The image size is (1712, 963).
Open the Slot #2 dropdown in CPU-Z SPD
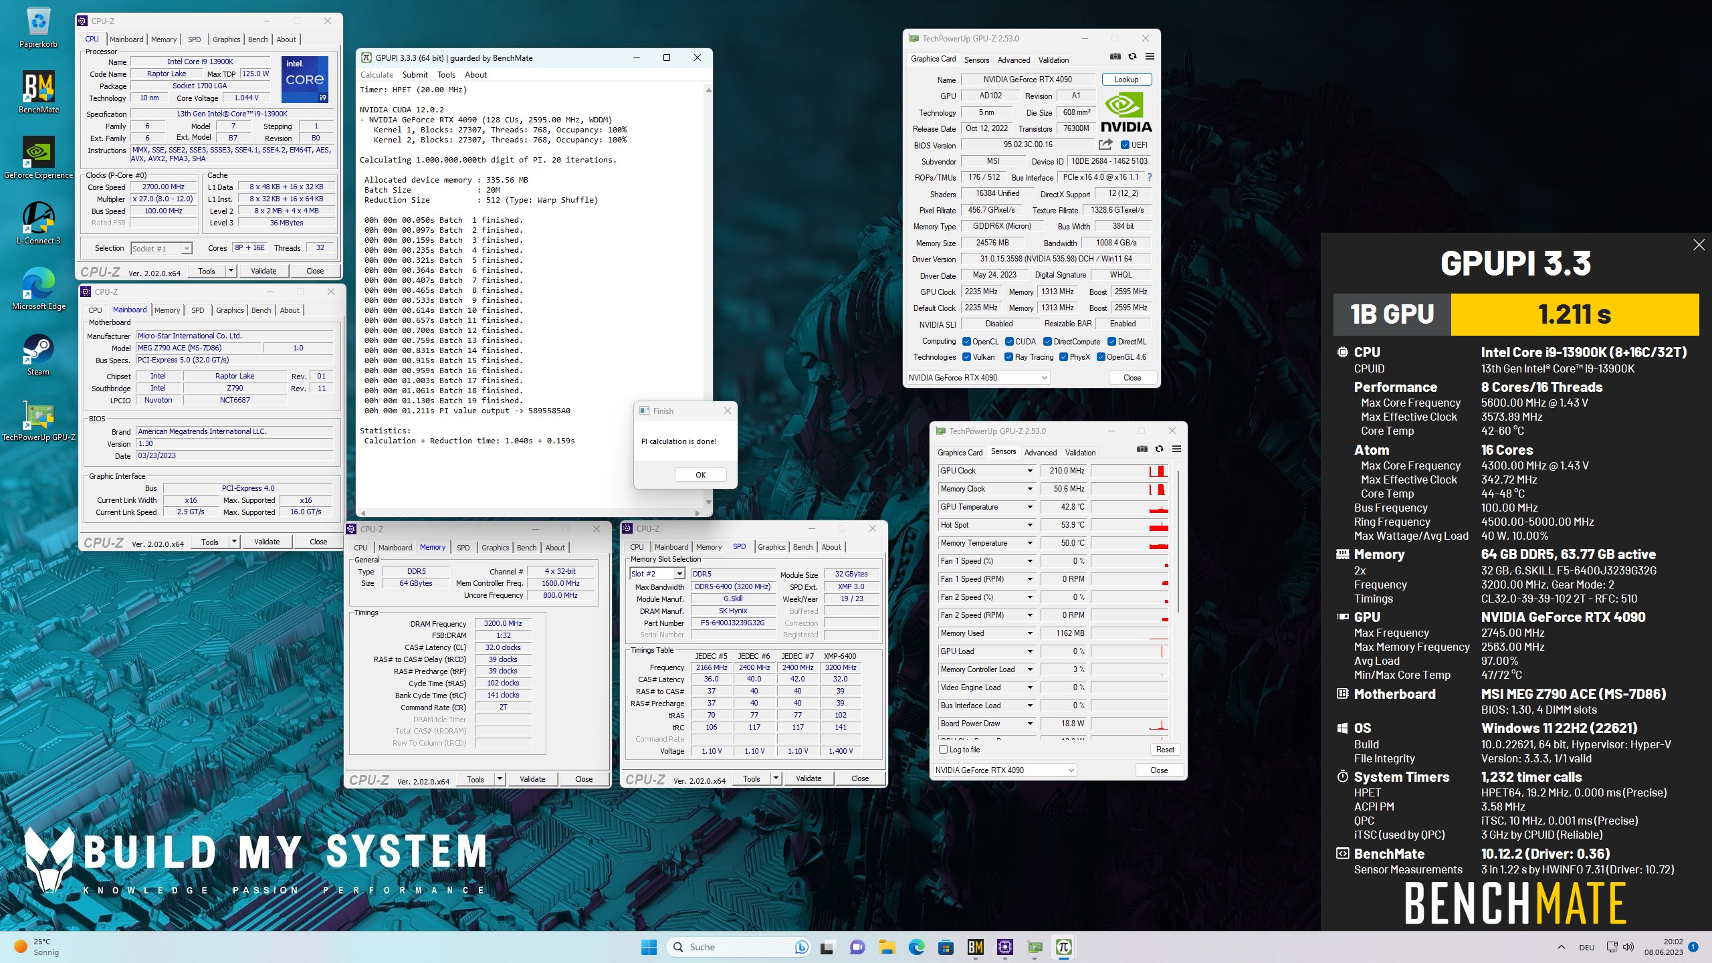pyautogui.click(x=657, y=574)
